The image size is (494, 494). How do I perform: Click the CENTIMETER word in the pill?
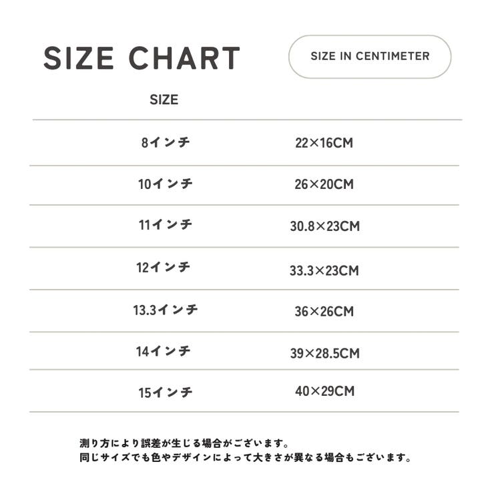pyautogui.click(x=393, y=56)
